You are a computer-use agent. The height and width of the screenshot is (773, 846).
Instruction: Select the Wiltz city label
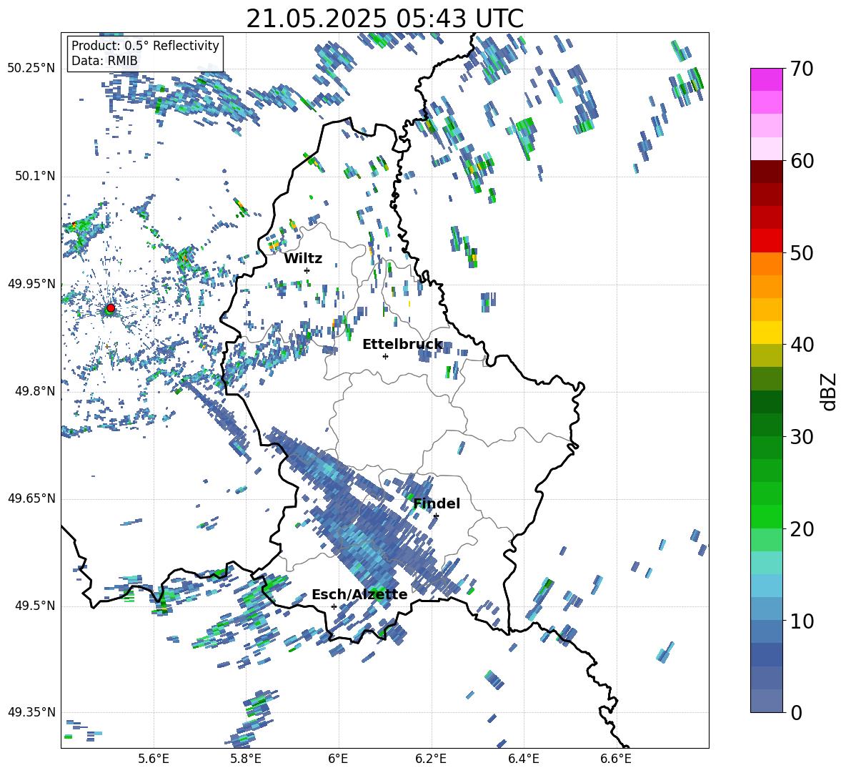click(x=303, y=259)
